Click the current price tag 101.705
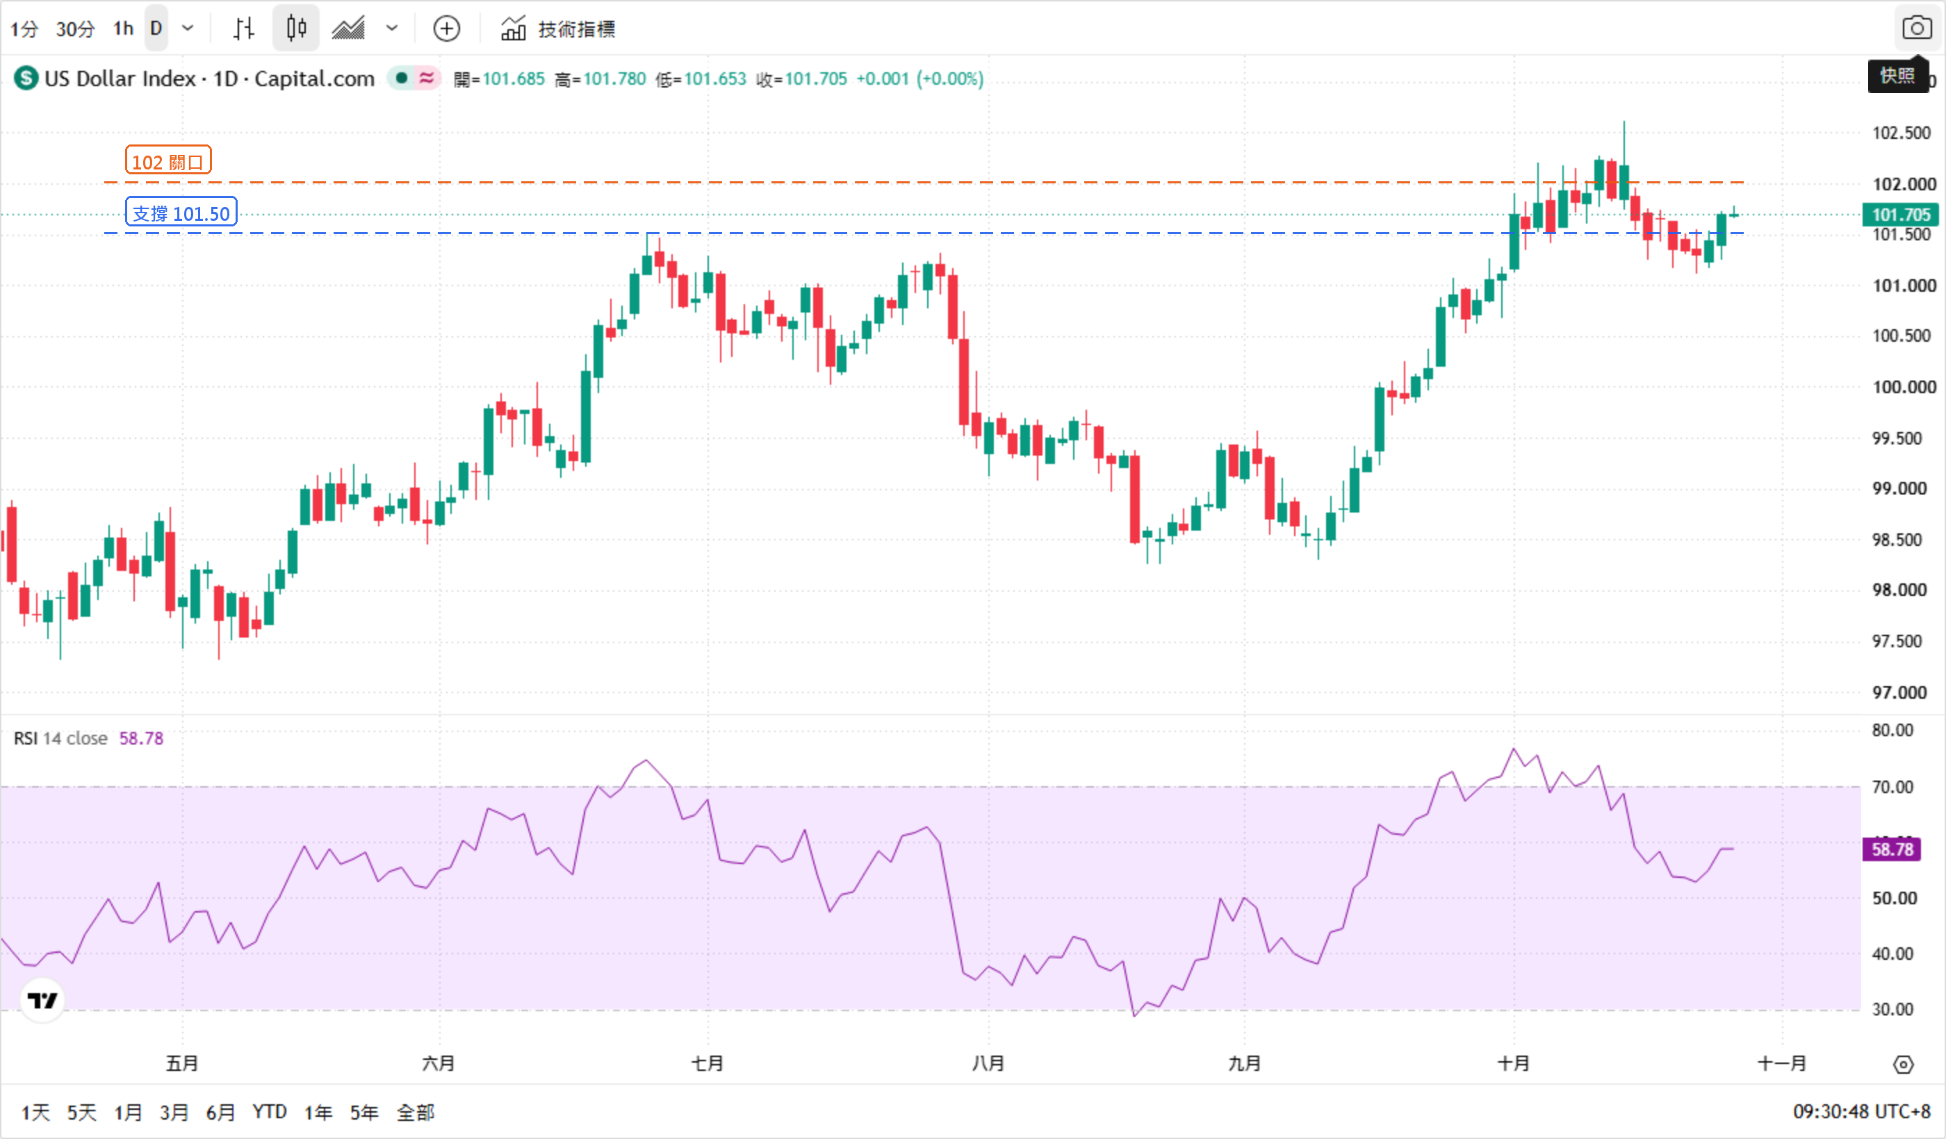 point(1900,214)
